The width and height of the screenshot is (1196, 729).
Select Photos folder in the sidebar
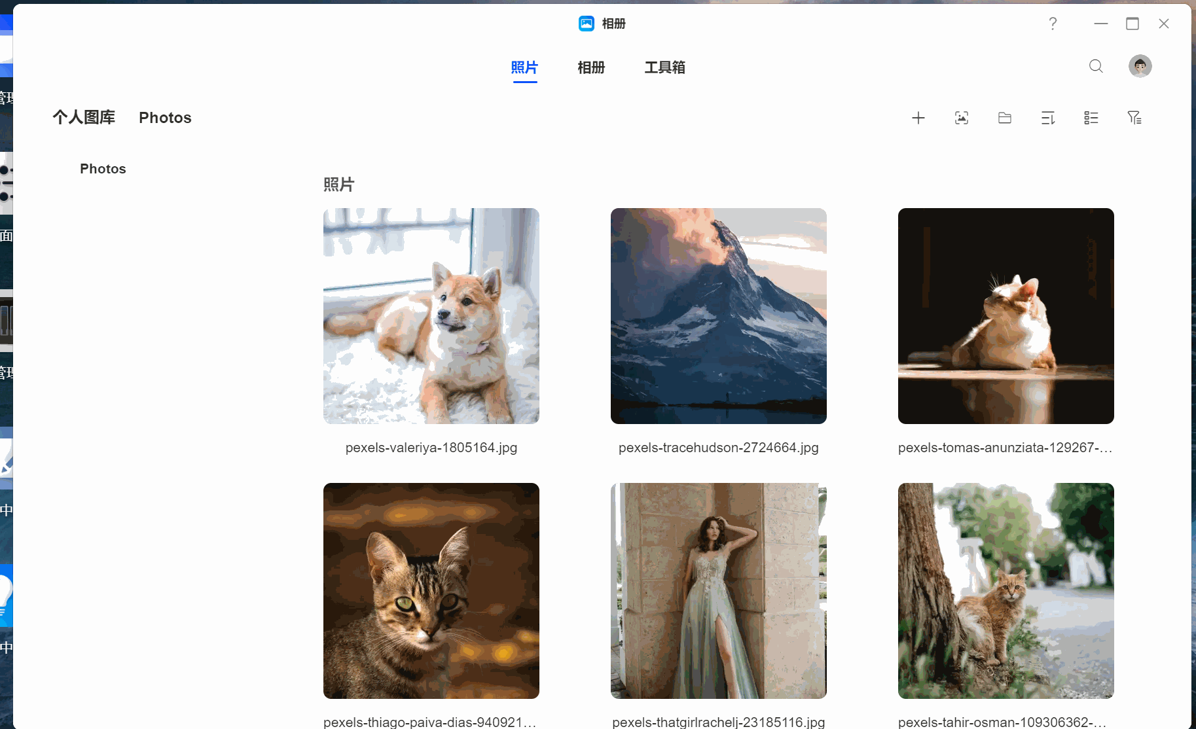pos(103,169)
